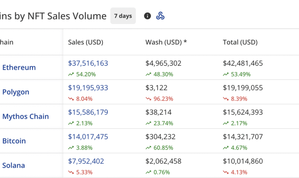
Task: Click Solana sales change 5.33%
Action: [80, 172]
